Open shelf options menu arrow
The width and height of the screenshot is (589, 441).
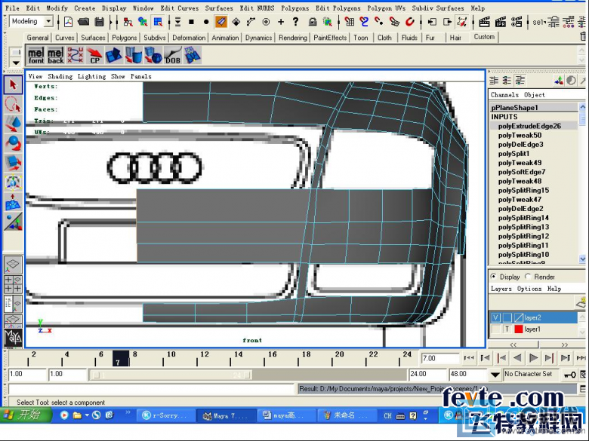(16, 63)
